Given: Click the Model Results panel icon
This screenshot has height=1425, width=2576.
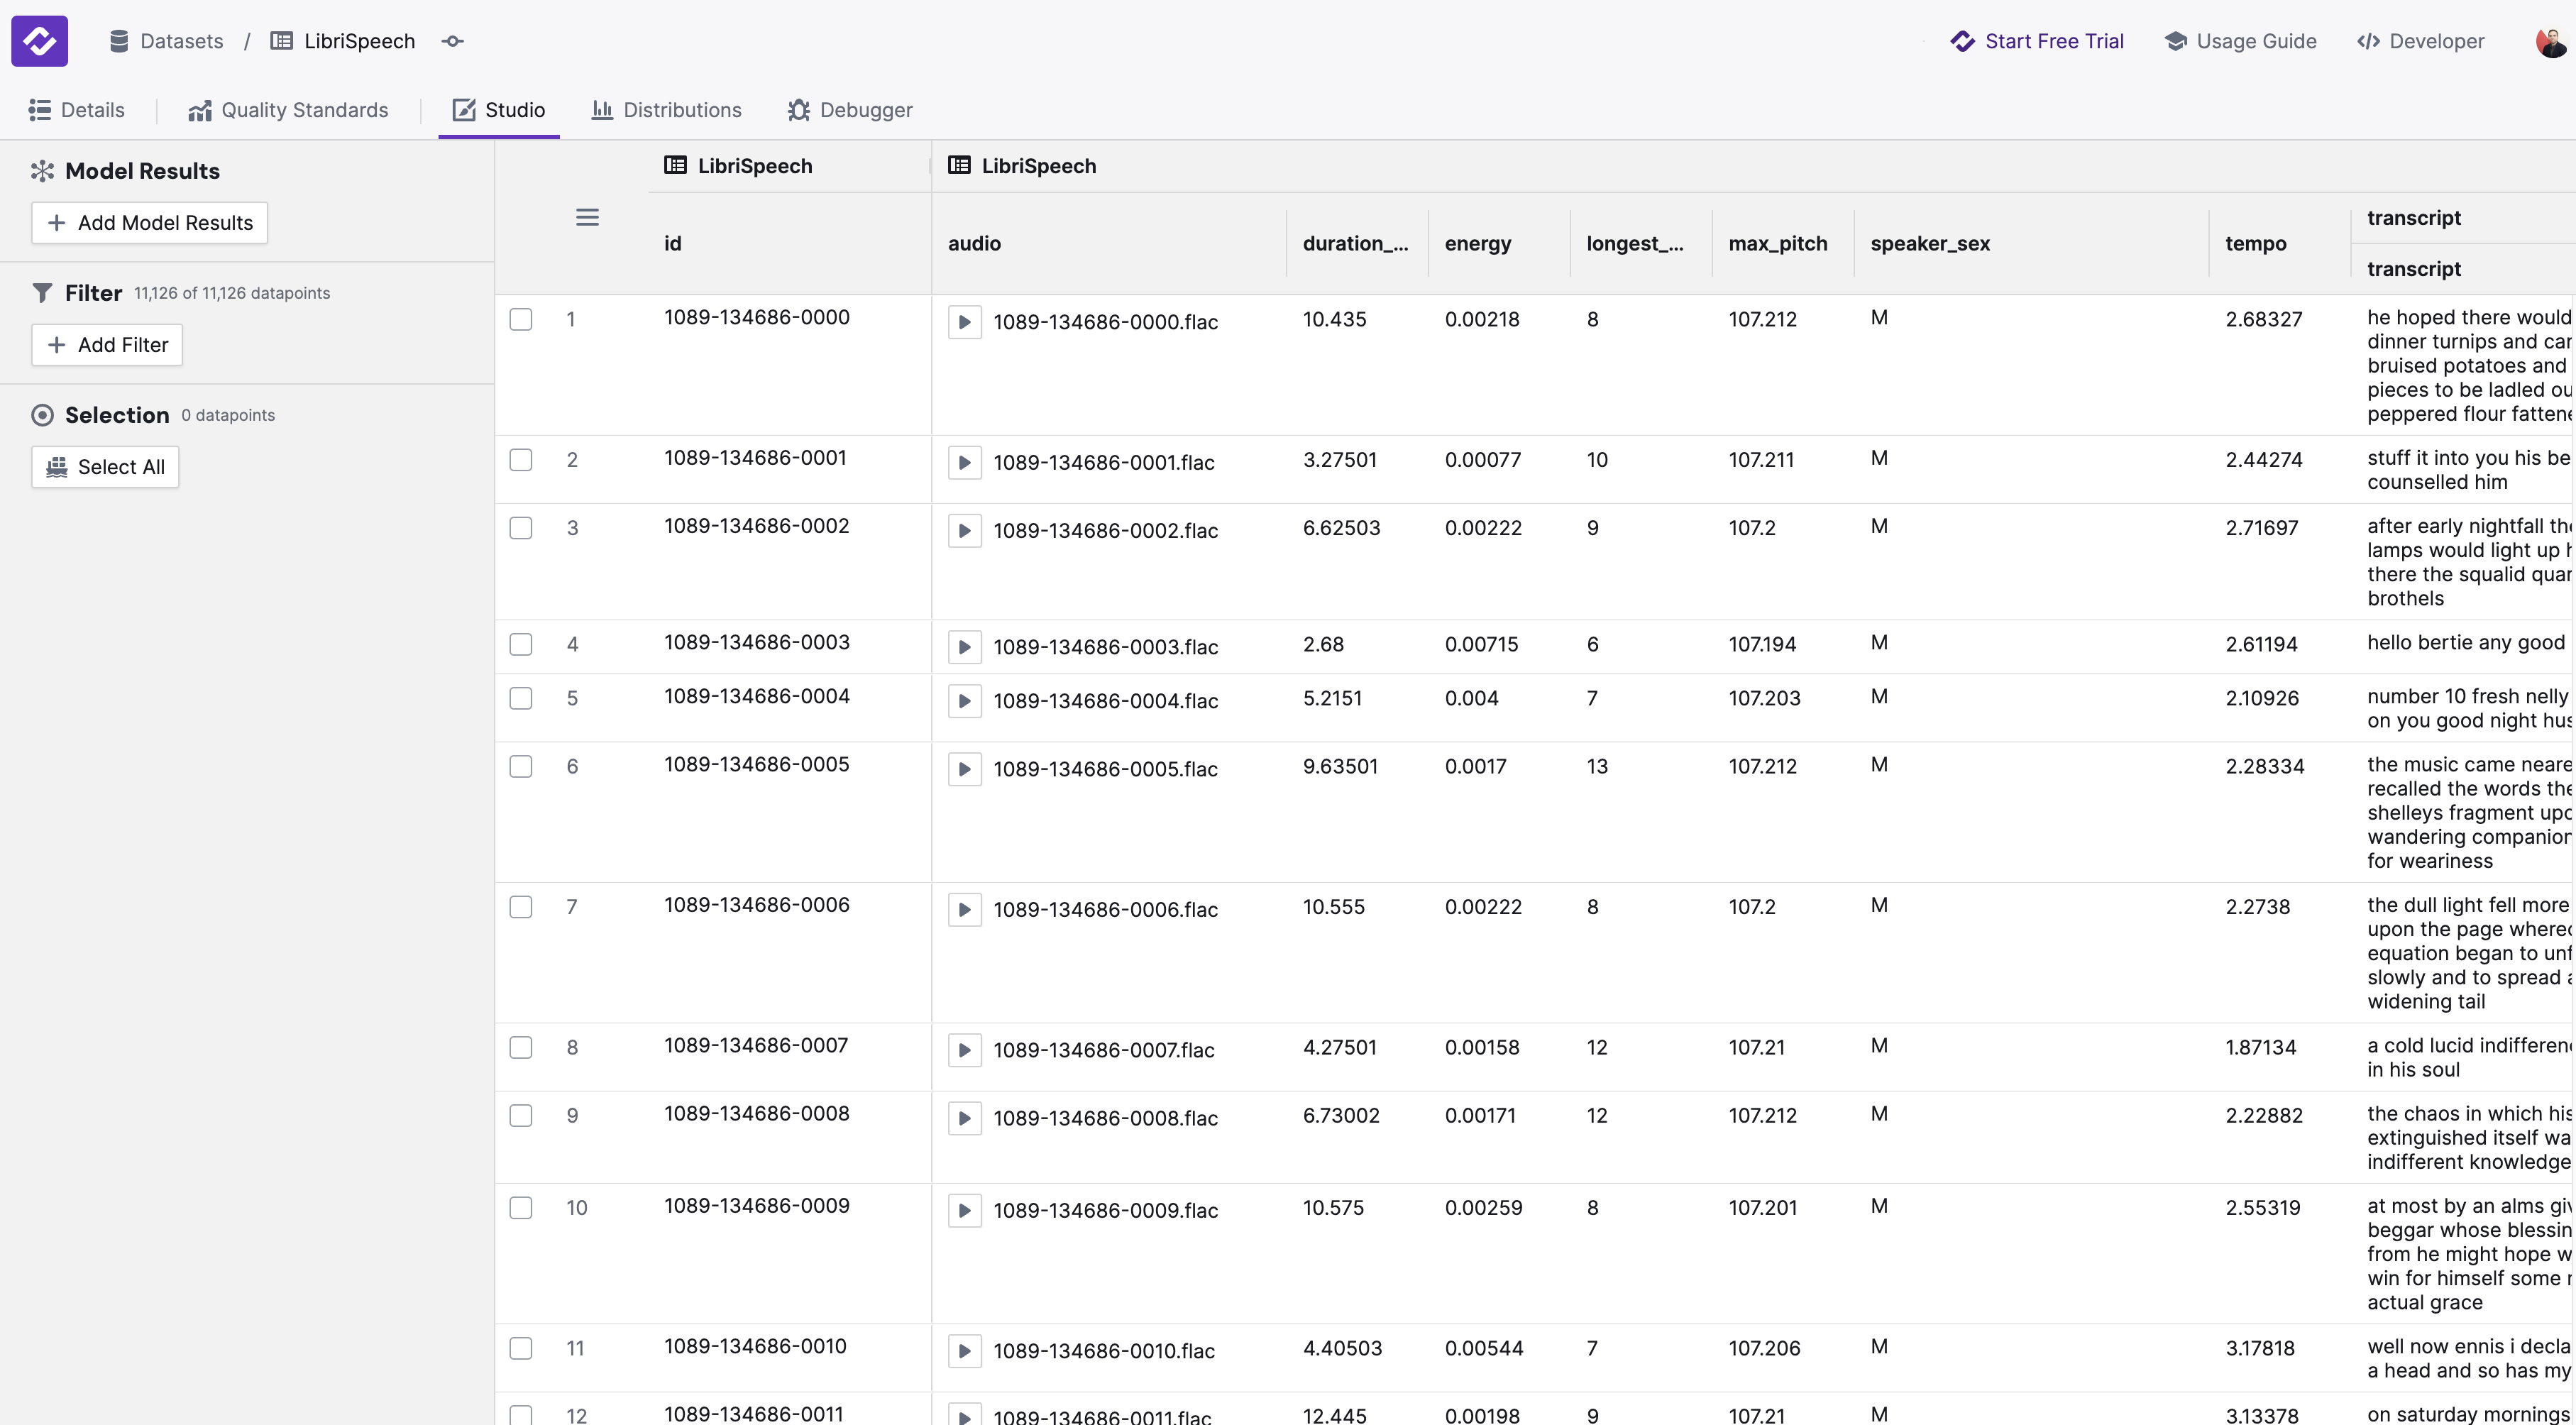Looking at the screenshot, I should click(x=42, y=170).
